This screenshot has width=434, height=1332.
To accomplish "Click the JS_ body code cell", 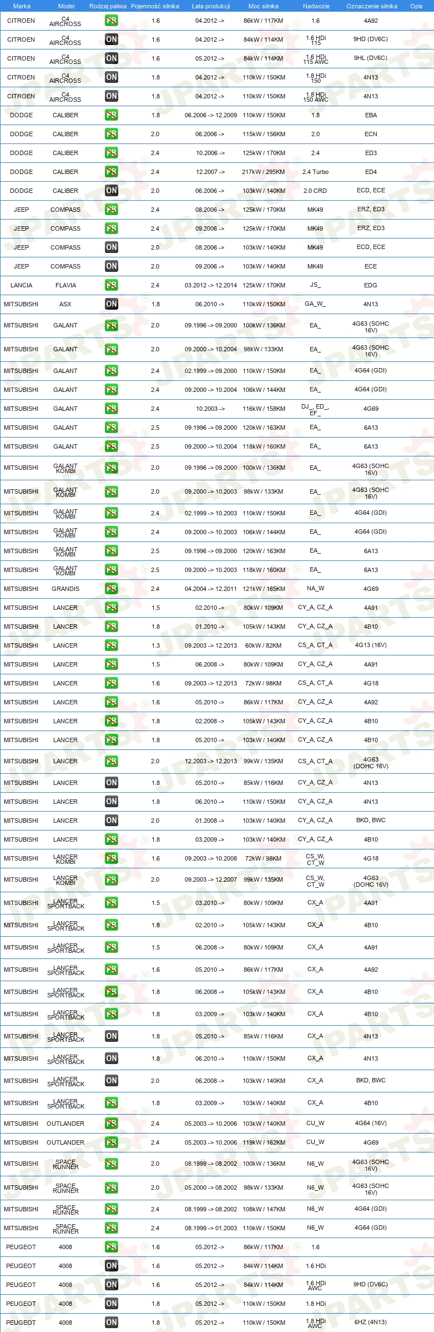I will tap(315, 285).
